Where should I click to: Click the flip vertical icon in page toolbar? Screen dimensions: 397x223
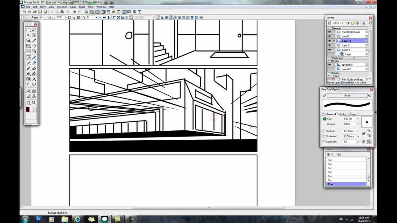coord(109,18)
